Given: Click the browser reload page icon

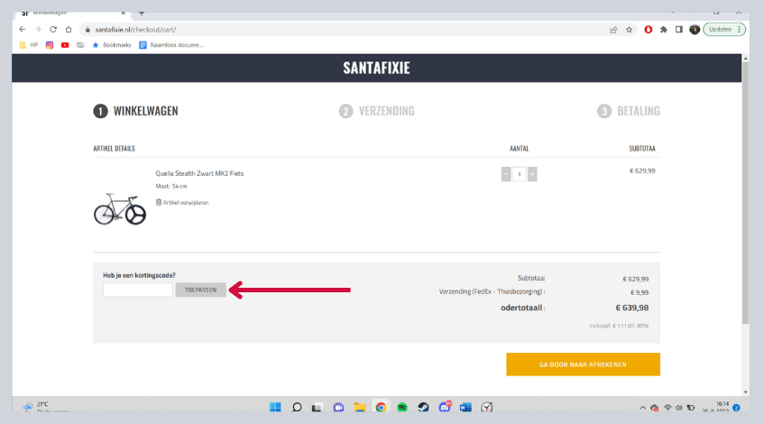Looking at the screenshot, I should point(53,29).
